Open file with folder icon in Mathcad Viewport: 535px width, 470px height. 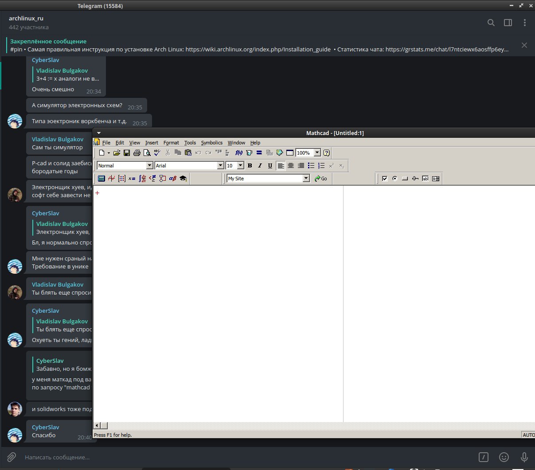coord(117,153)
